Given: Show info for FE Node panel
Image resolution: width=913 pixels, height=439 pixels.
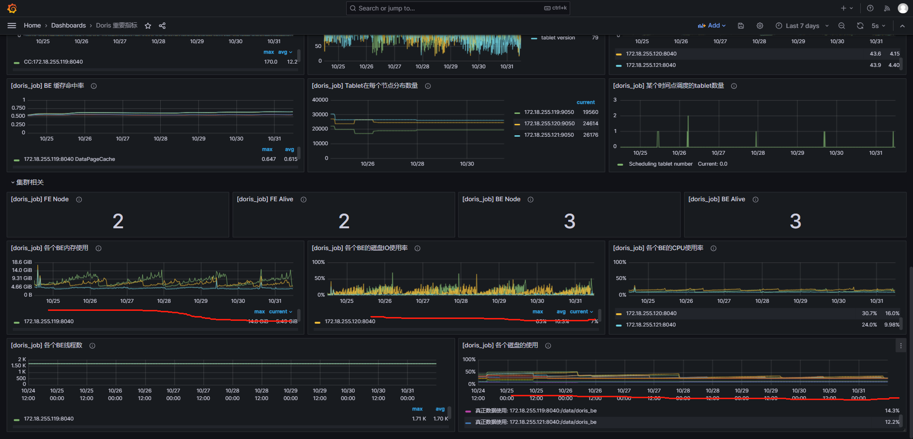Looking at the screenshot, I should point(79,199).
